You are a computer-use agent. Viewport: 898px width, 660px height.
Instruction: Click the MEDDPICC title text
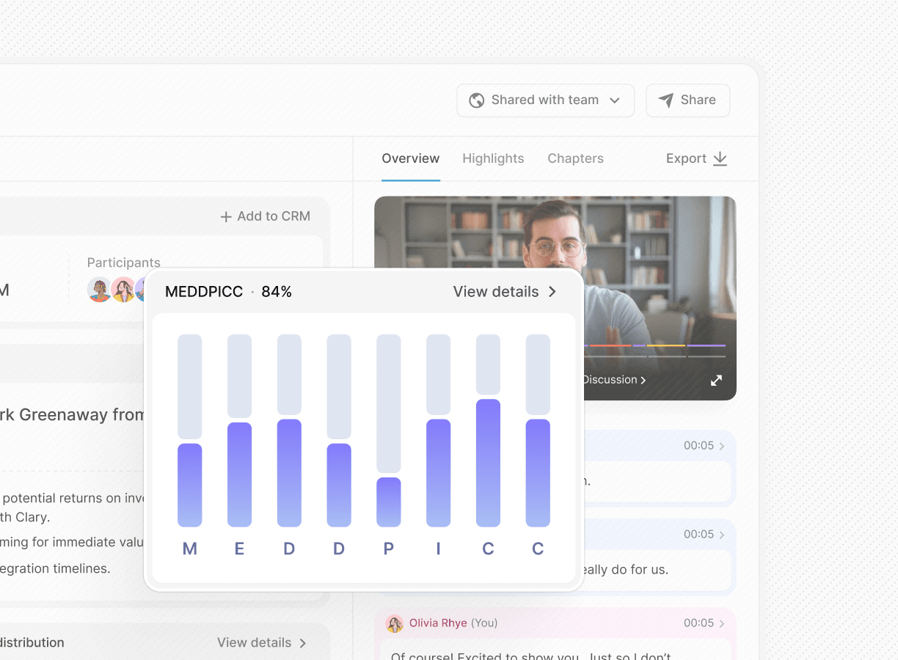pyautogui.click(x=204, y=292)
